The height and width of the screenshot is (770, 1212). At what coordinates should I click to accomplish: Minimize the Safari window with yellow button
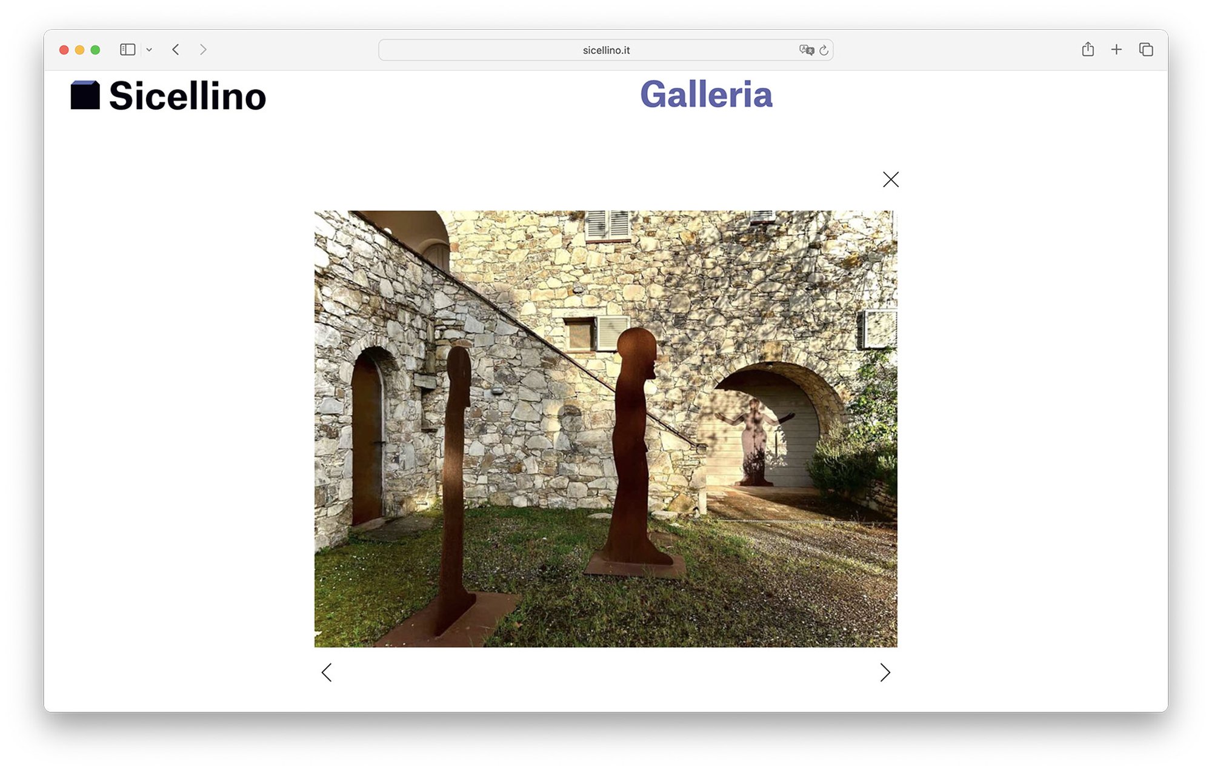click(x=79, y=50)
